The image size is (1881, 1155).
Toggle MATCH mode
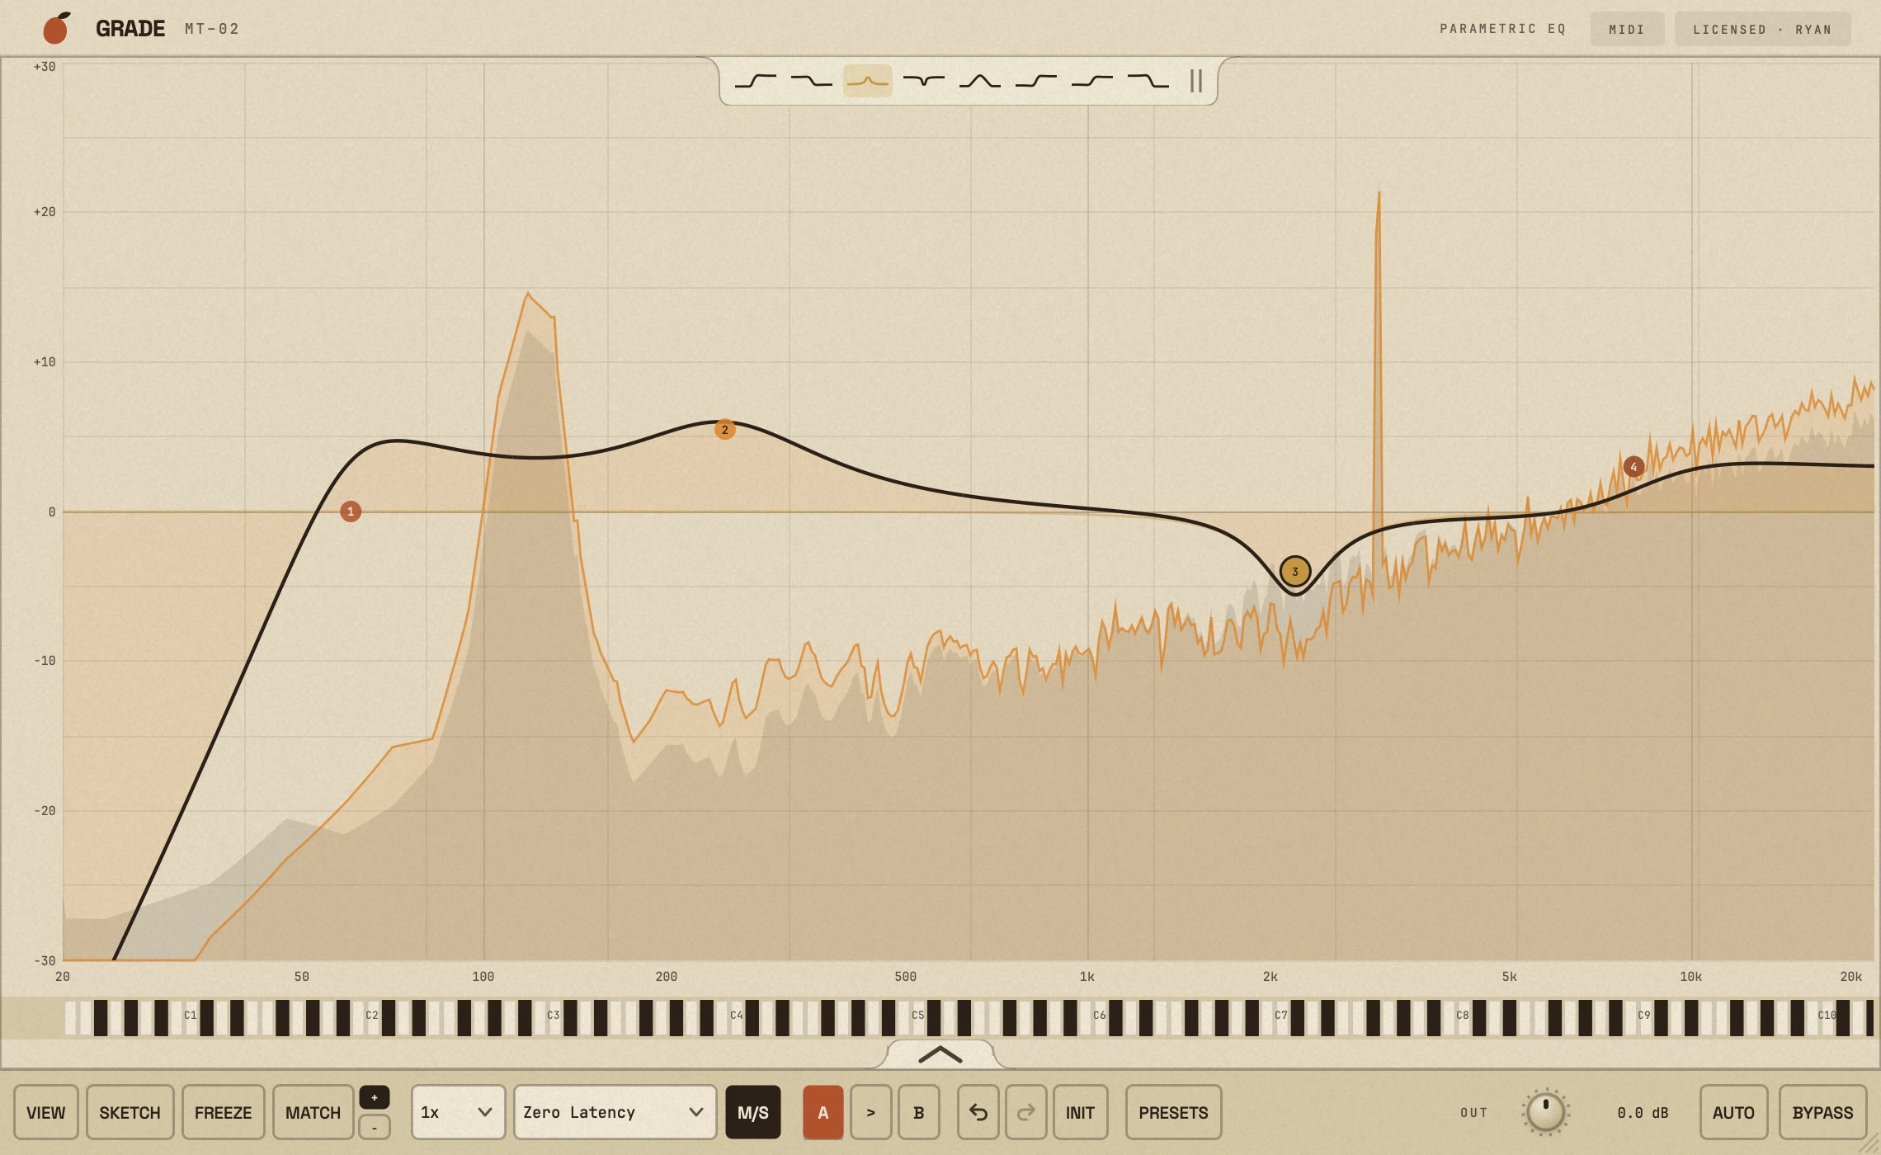tap(313, 1112)
